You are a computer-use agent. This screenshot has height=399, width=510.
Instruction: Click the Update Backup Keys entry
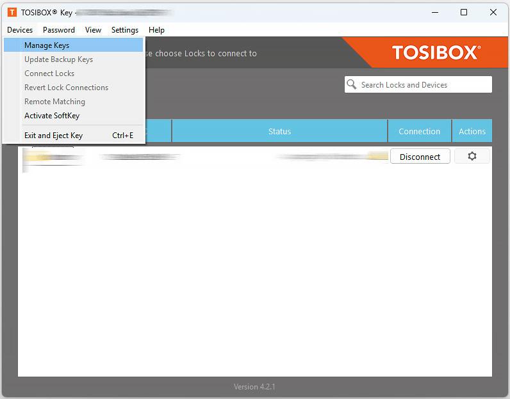[58, 59]
